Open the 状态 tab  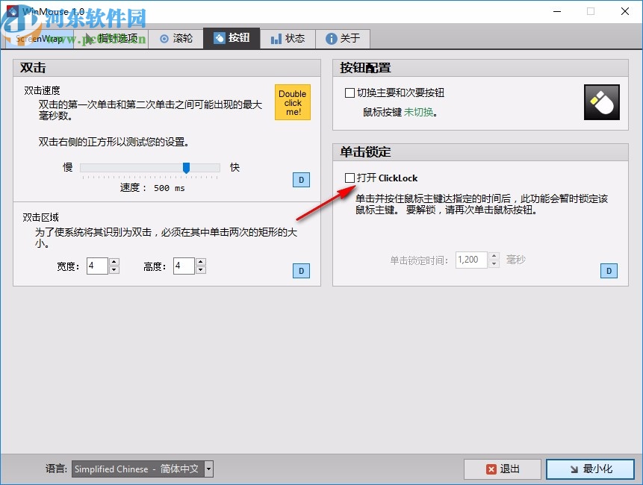(x=288, y=39)
